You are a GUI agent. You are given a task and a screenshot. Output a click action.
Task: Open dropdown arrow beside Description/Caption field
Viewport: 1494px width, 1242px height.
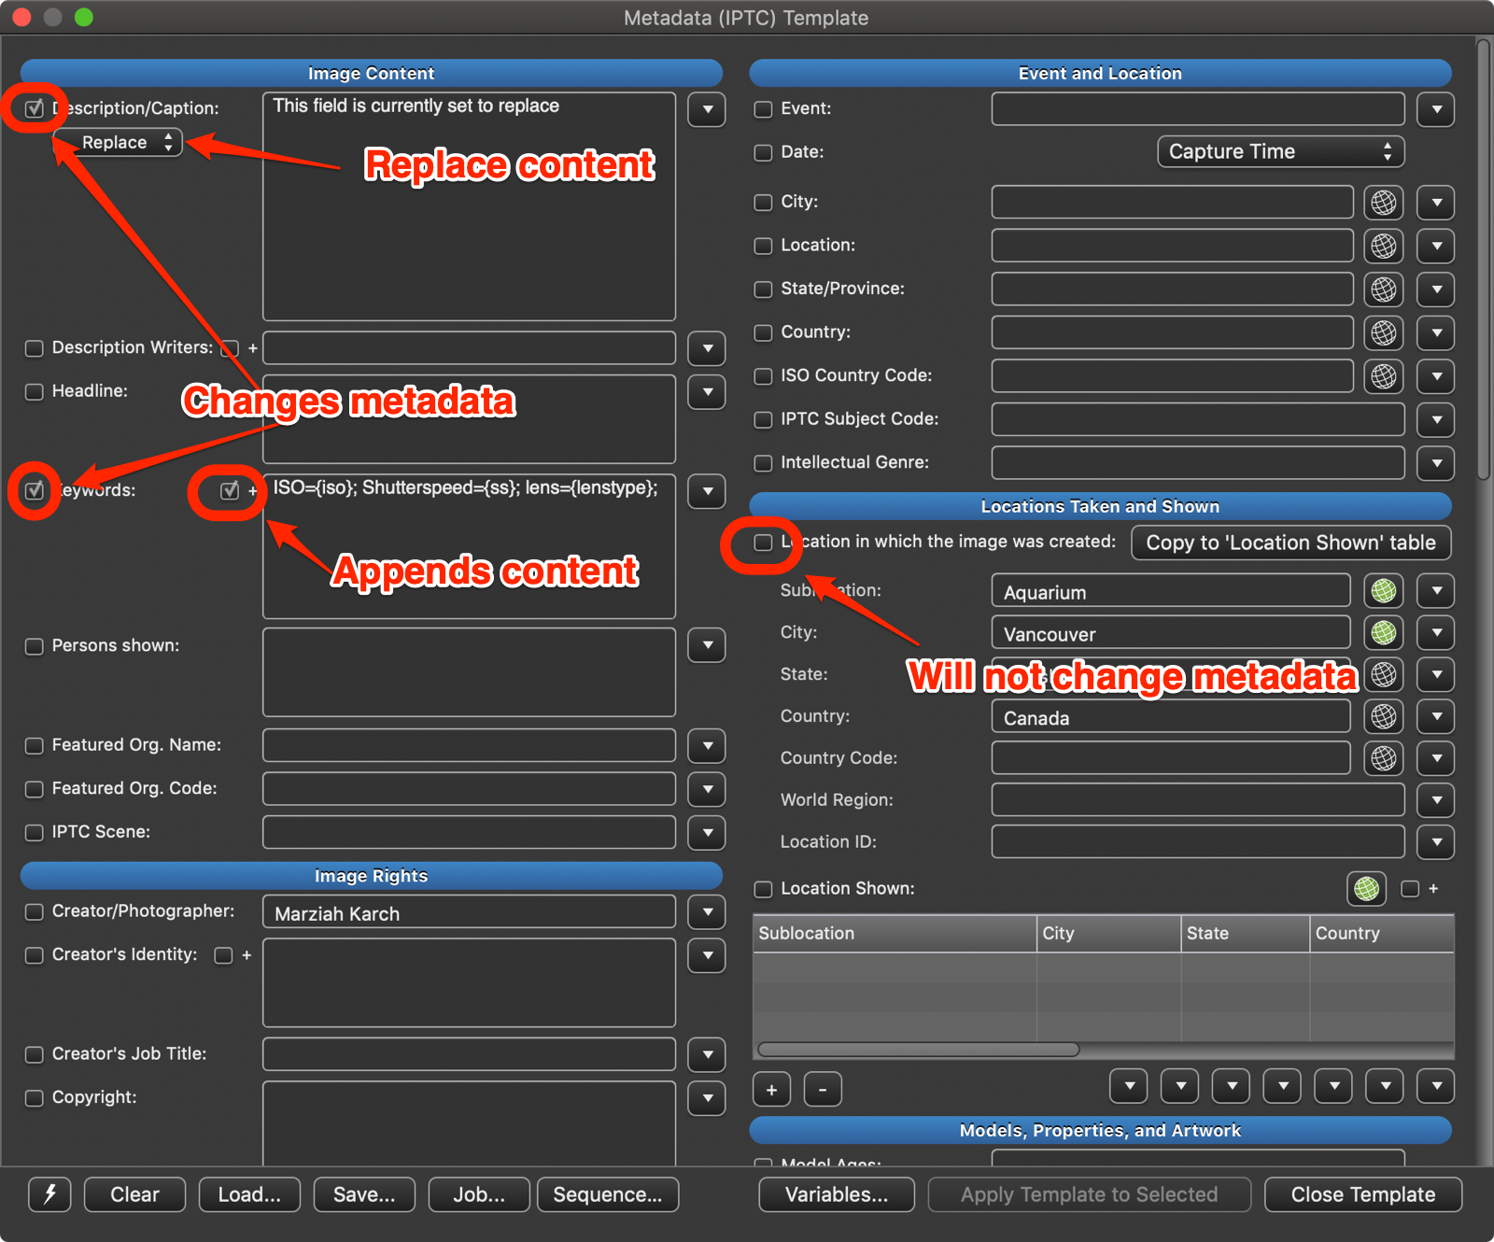point(707,109)
